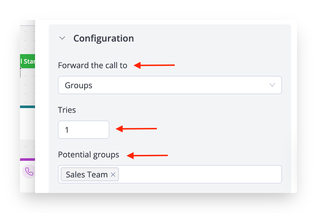Click the Potential groups label
The width and height of the screenshot is (317, 213).
tap(88, 155)
